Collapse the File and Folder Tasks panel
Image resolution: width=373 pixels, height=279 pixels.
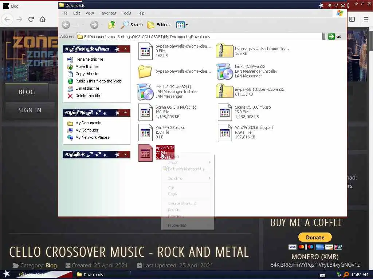coord(125,49)
